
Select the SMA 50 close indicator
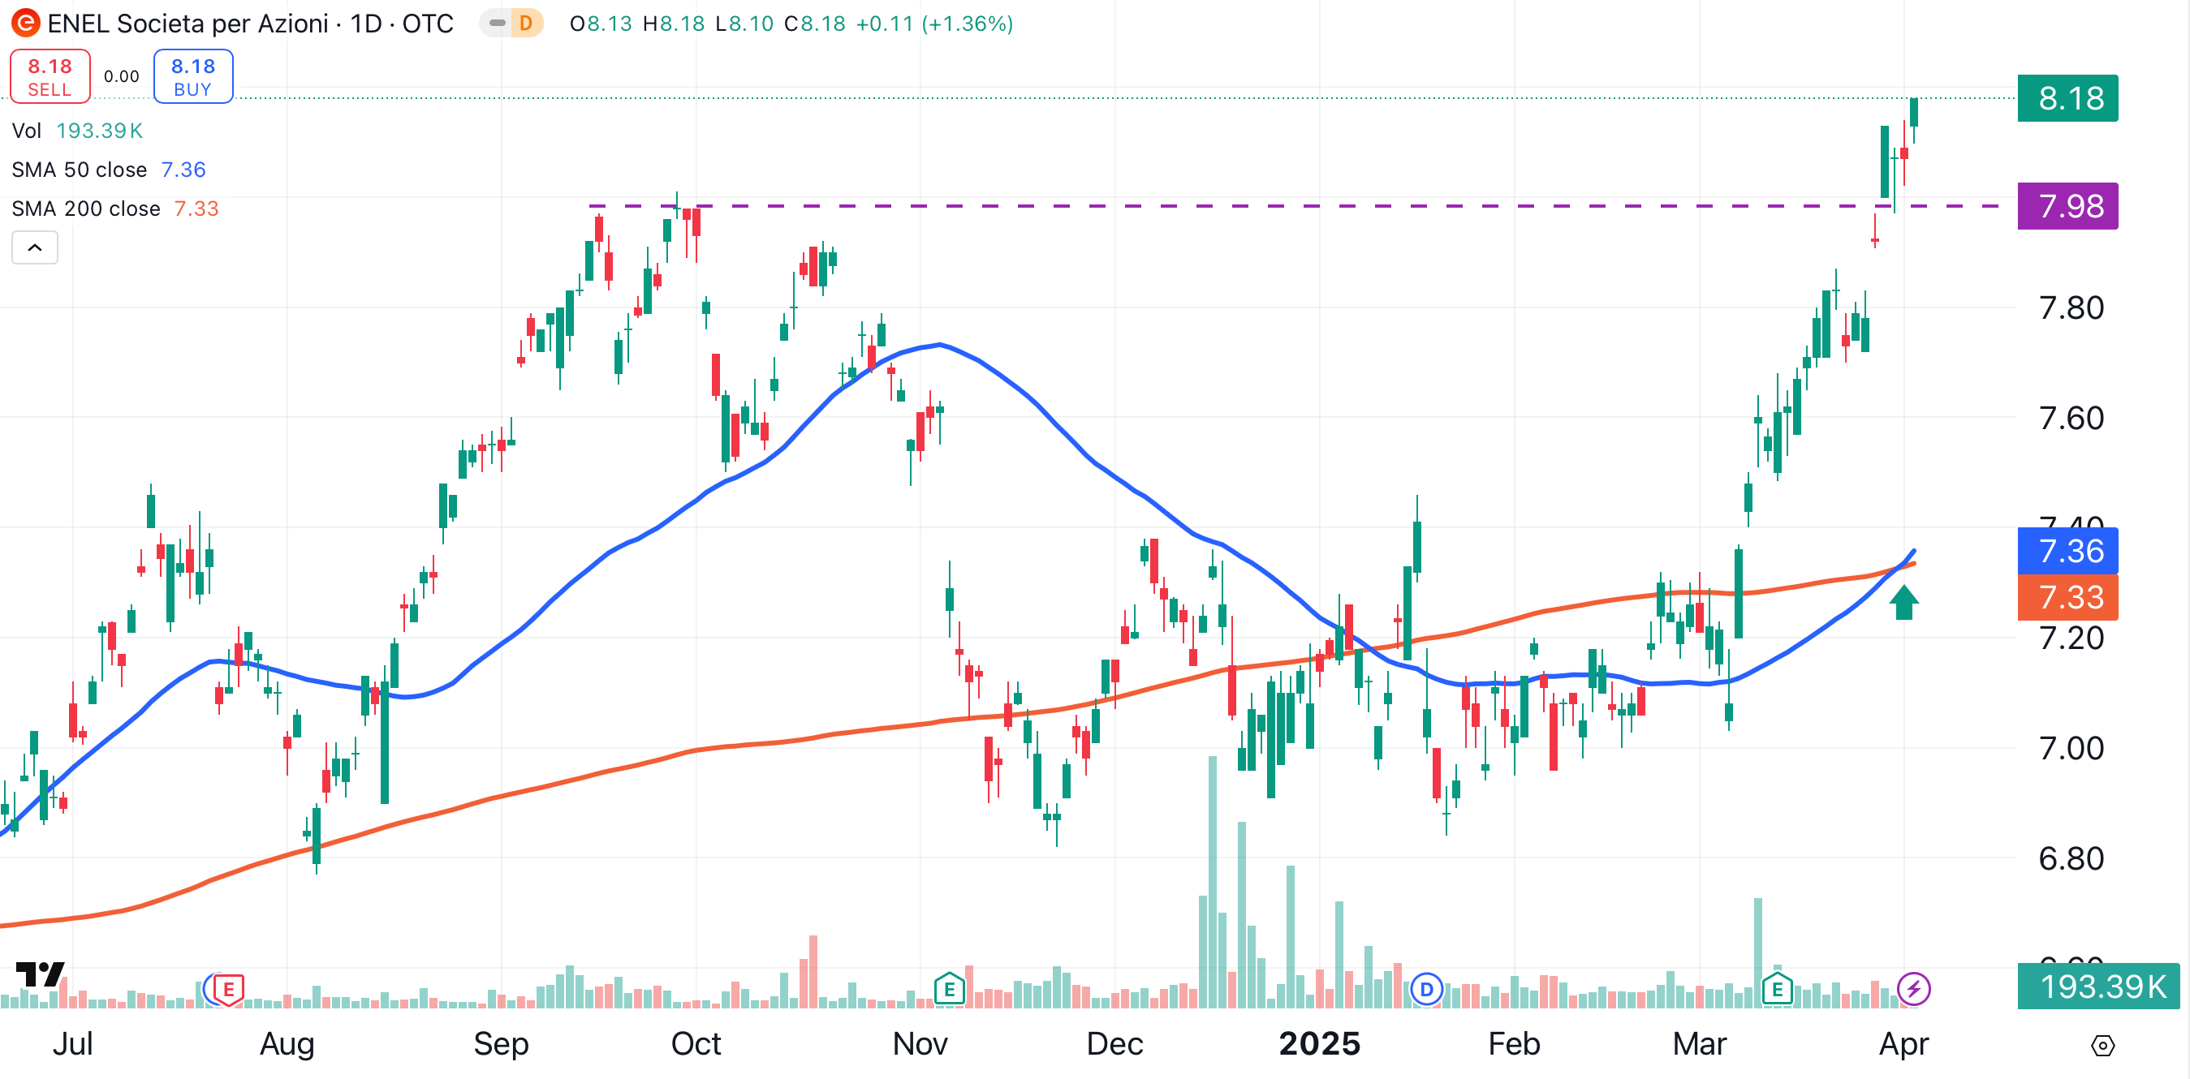(79, 170)
